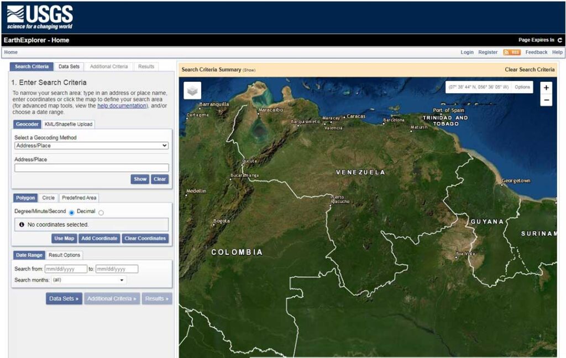The width and height of the screenshot is (566, 358).
Task: Click the orange RSS feed icon
Action: click(512, 52)
